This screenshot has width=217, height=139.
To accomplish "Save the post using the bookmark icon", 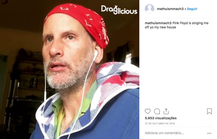I will click(x=209, y=111).
